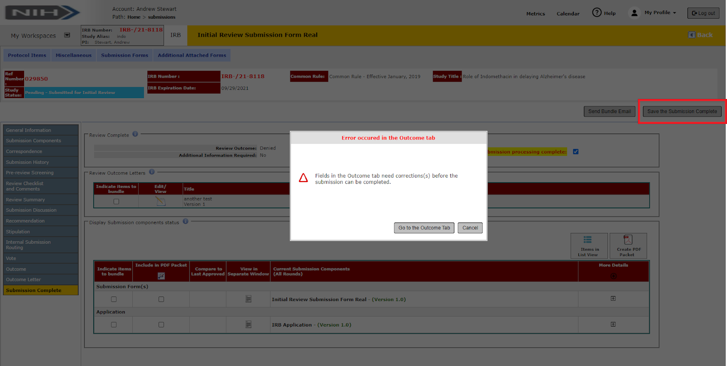Toggle the submission processing complete checkbox
Viewport: 727px width, 366px height.
576,152
